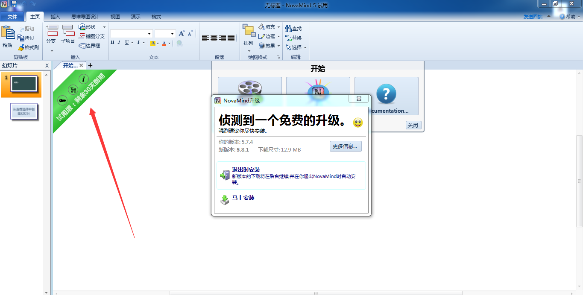This screenshot has width=583, height=295.
Task: Click key icon on trial banner
Action: point(62,101)
